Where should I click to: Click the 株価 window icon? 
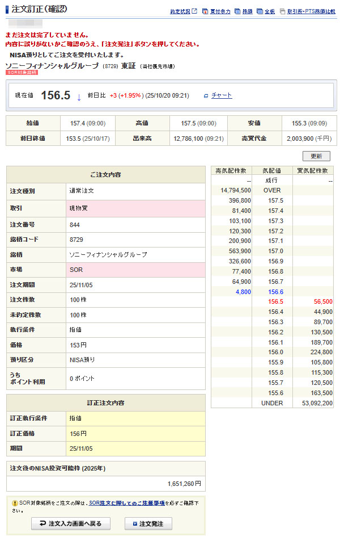pos(237,11)
